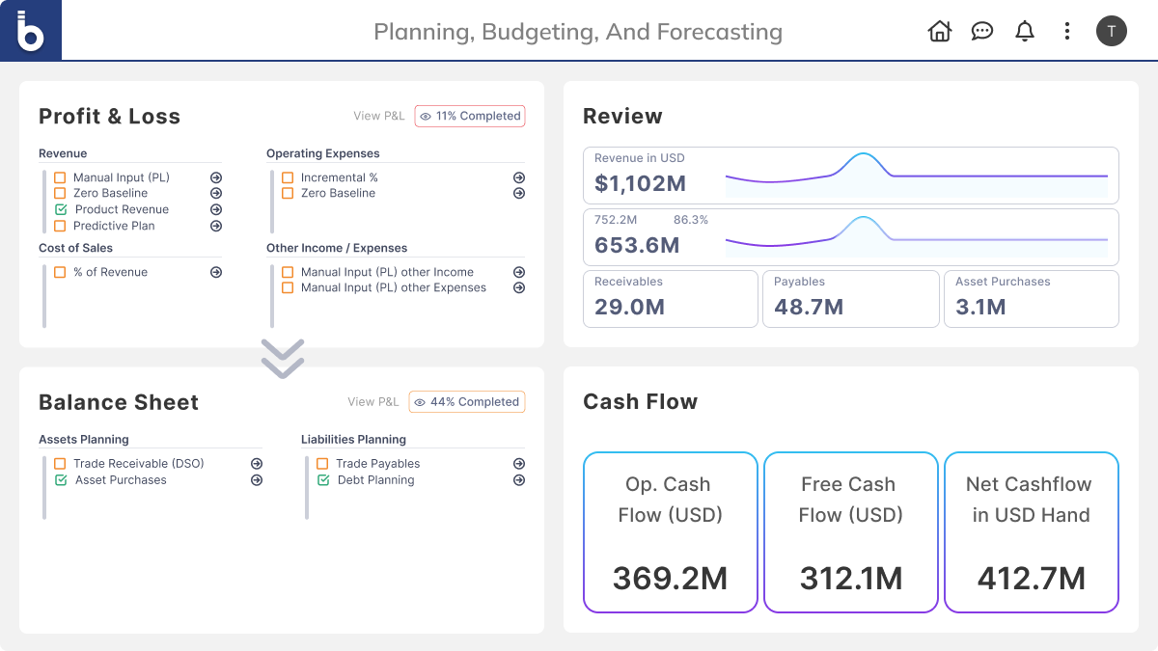Click arrow icon beside Incremental %
Screen dimensions: 1158x651
(x=519, y=177)
